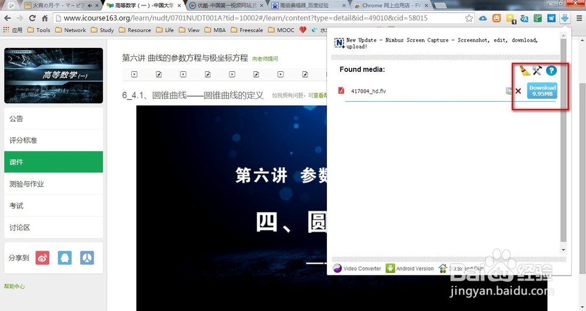Open the Resource bookmark folder
The width and height of the screenshot is (586, 311).
click(135, 30)
